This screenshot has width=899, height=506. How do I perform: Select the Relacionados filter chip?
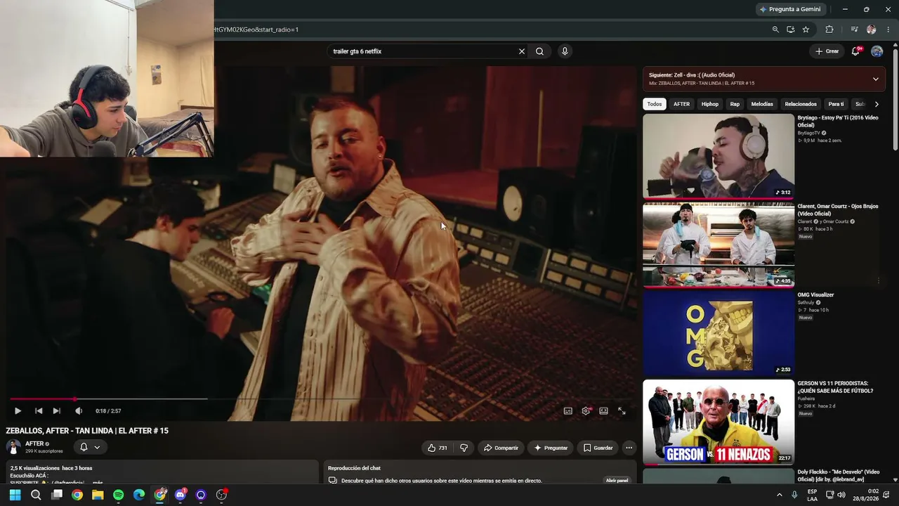[801, 104]
